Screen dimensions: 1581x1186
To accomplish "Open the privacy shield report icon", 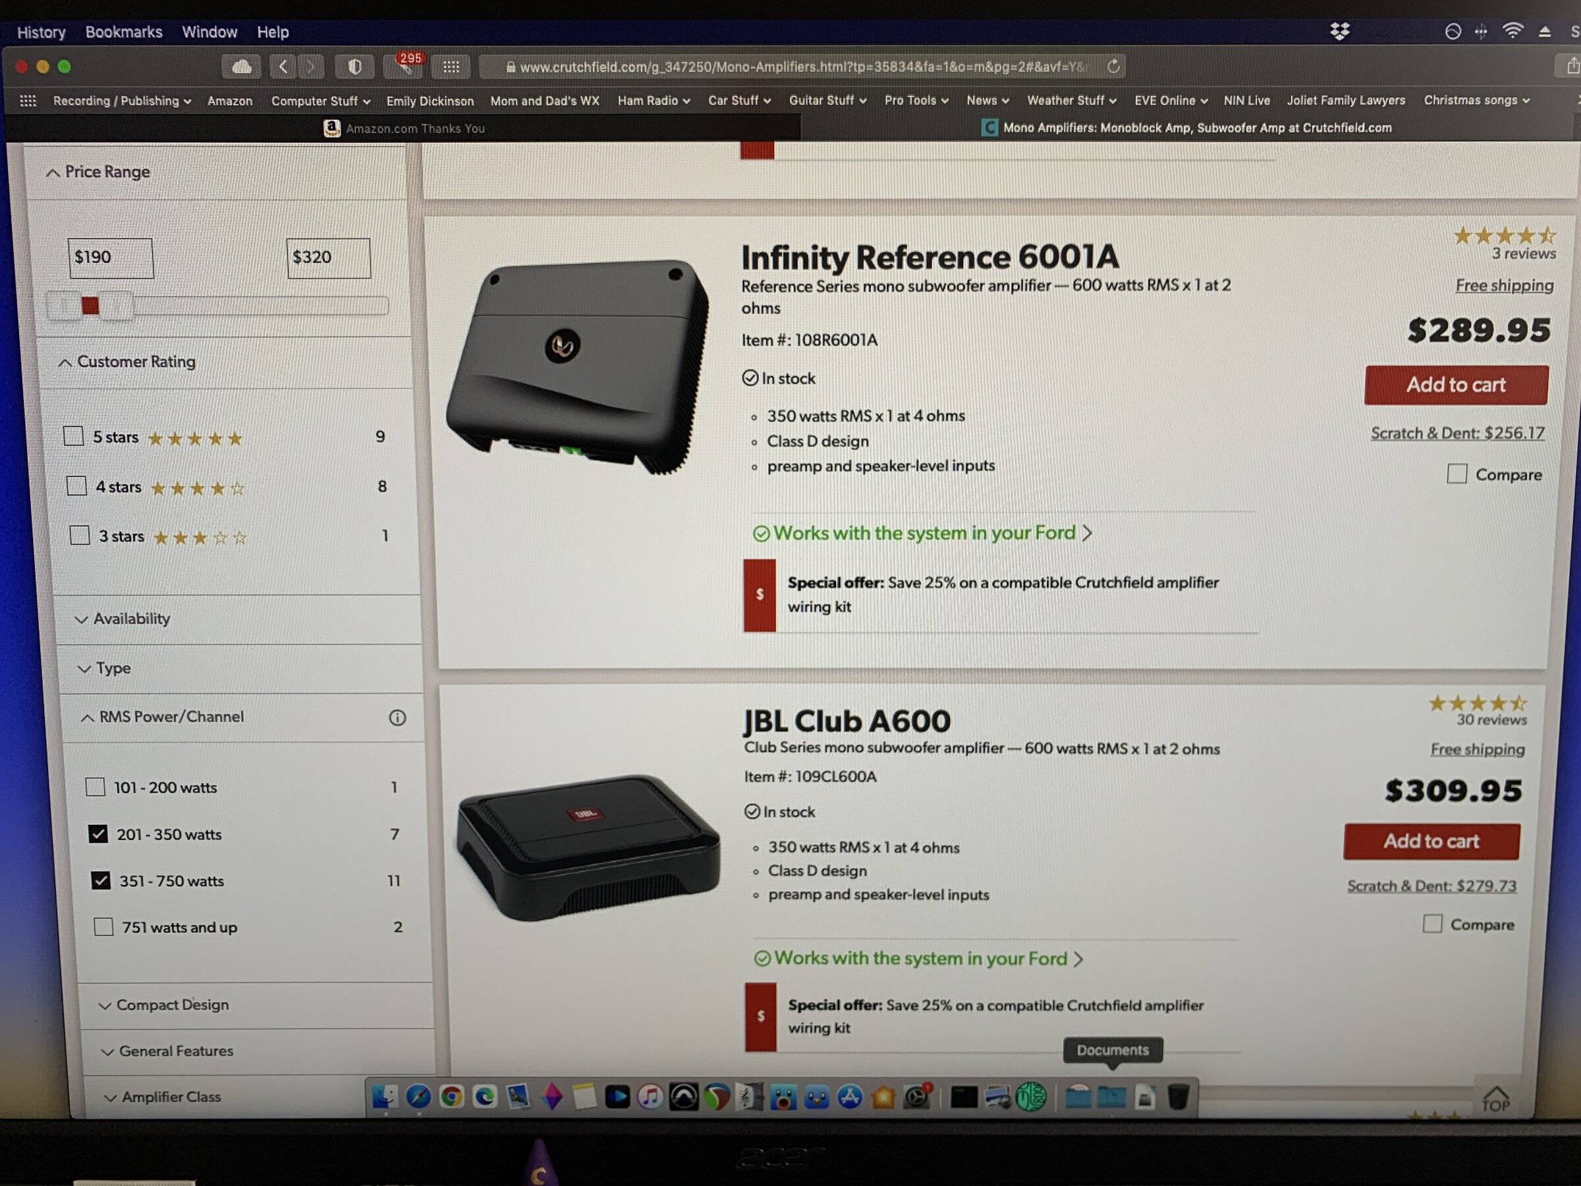I will (354, 67).
